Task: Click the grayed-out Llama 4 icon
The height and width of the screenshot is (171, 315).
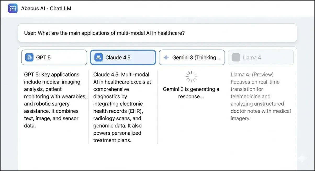Action: tap(235, 57)
